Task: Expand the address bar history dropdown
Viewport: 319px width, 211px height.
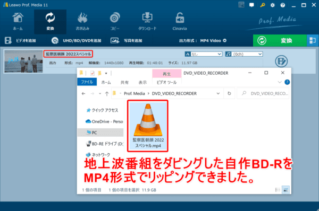Action: point(218,93)
